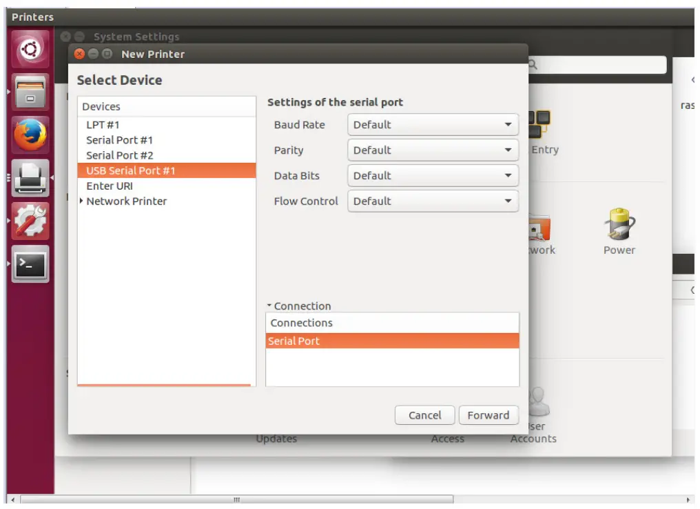Open Power icon in System Settings
This screenshot has height=509, width=700.
click(x=619, y=225)
